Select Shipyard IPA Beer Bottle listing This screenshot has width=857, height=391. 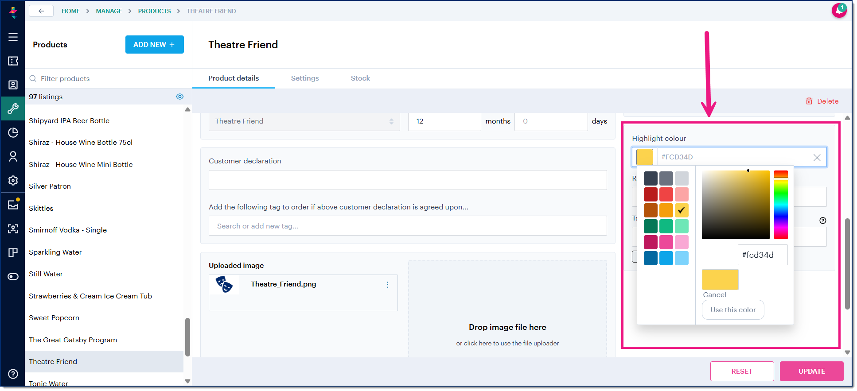coord(69,120)
